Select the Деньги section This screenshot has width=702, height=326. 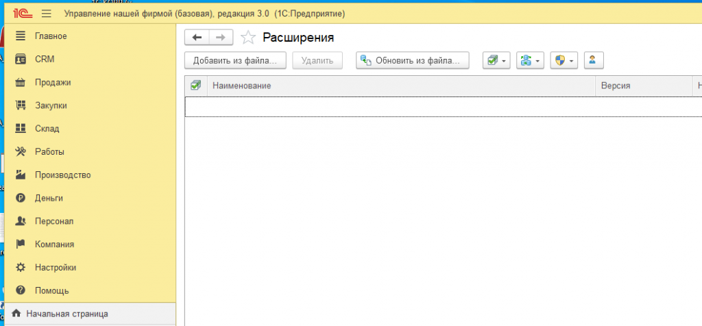pos(49,198)
